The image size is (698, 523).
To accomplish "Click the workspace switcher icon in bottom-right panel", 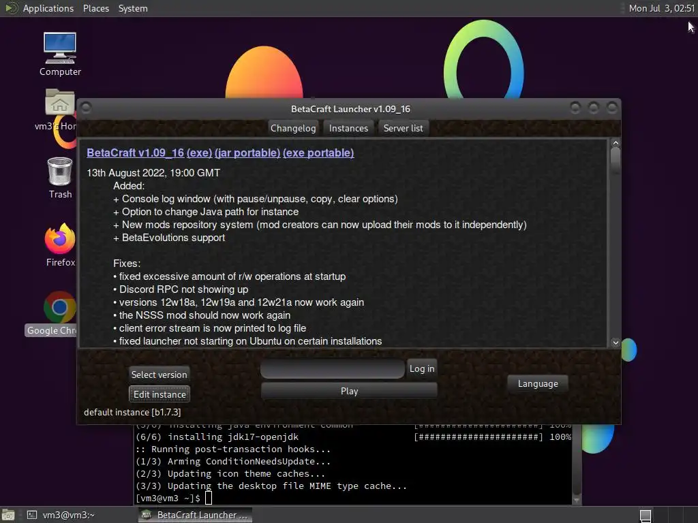I will 645,515.
